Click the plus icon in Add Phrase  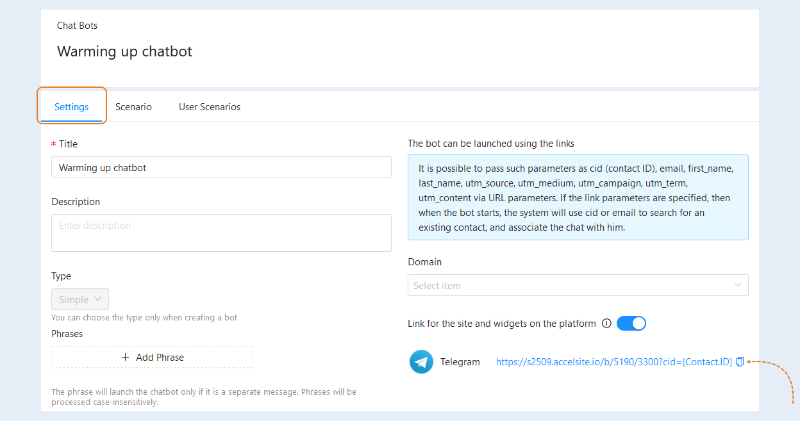(x=125, y=358)
